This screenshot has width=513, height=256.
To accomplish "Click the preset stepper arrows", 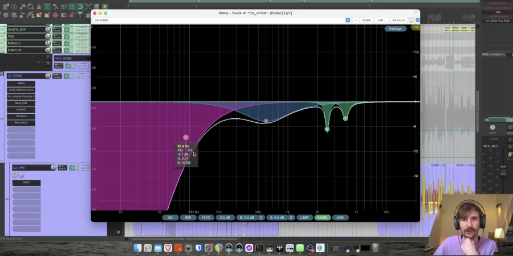I will [348, 20].
